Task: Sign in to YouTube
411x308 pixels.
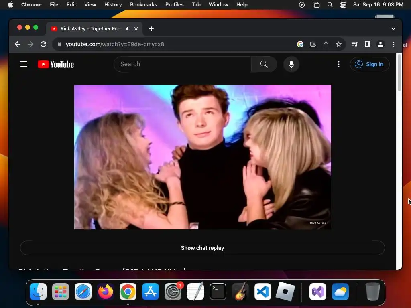Action: 370,64
